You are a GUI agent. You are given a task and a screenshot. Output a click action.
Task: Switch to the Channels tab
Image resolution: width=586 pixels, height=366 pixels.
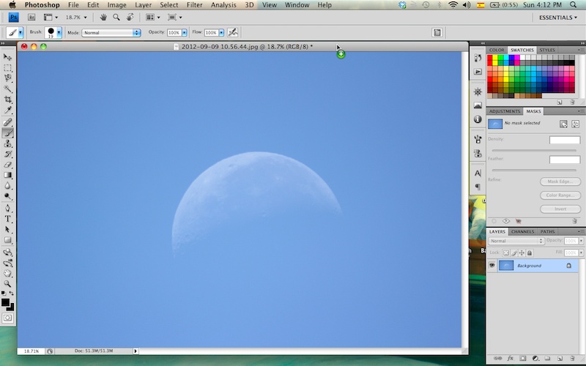pos(522,231)
